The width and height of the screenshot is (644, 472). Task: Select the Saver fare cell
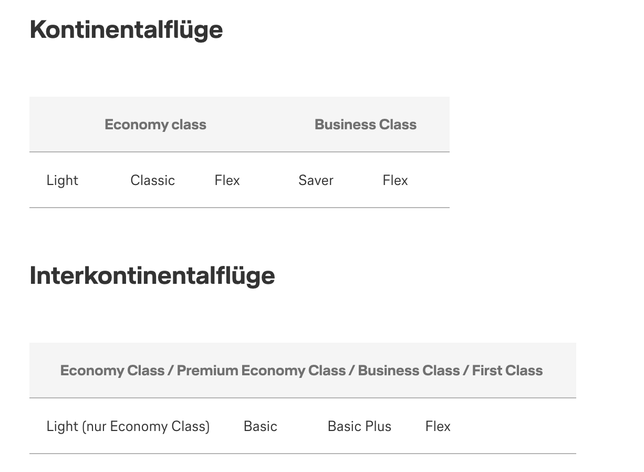(x=316, y=180)
